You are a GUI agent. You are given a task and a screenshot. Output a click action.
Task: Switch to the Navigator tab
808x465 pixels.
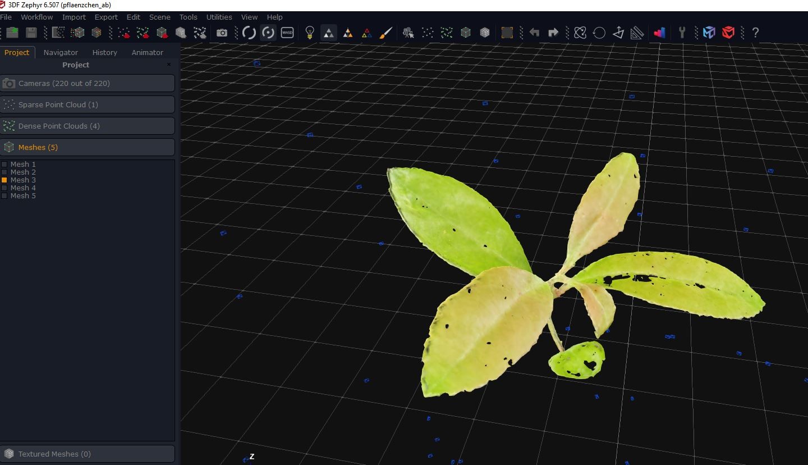[x=61, y=52]
